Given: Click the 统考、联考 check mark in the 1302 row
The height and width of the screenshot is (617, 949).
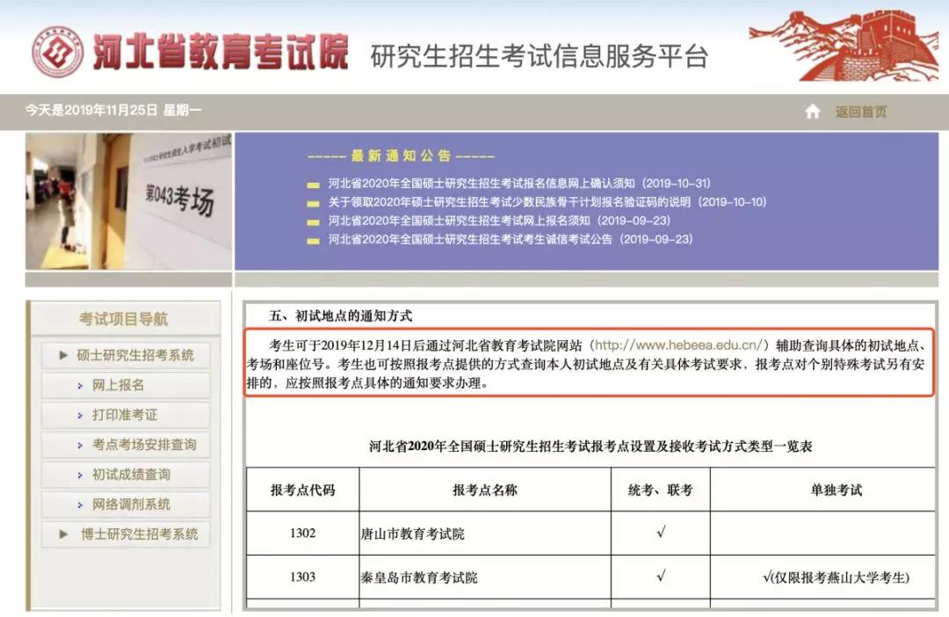Looking at the screenshot, I should pos(661,533).
